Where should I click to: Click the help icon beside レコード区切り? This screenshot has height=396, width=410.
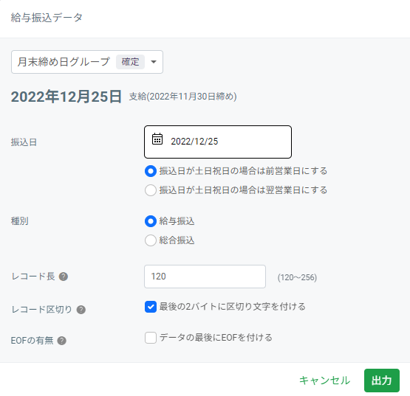point(81,310)
